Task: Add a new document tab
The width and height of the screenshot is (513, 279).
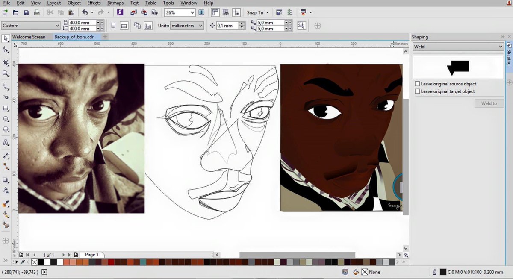Action: tap(105, 37)
